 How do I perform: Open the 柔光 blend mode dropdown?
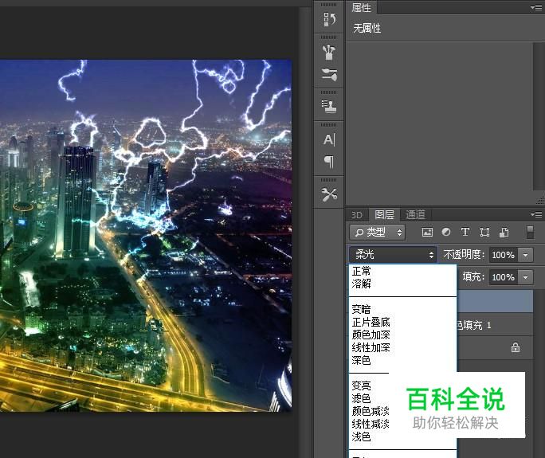click(x=393, y=255)
